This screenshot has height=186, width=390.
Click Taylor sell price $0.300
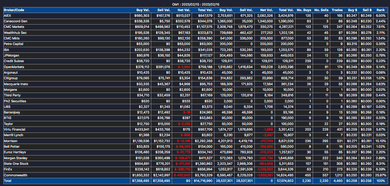(x=367, y=124)
